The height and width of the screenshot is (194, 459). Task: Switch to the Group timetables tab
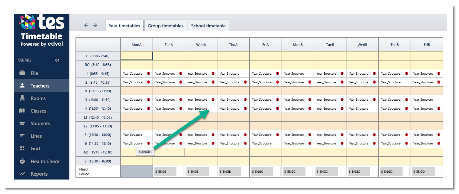(x=165, y=26)
